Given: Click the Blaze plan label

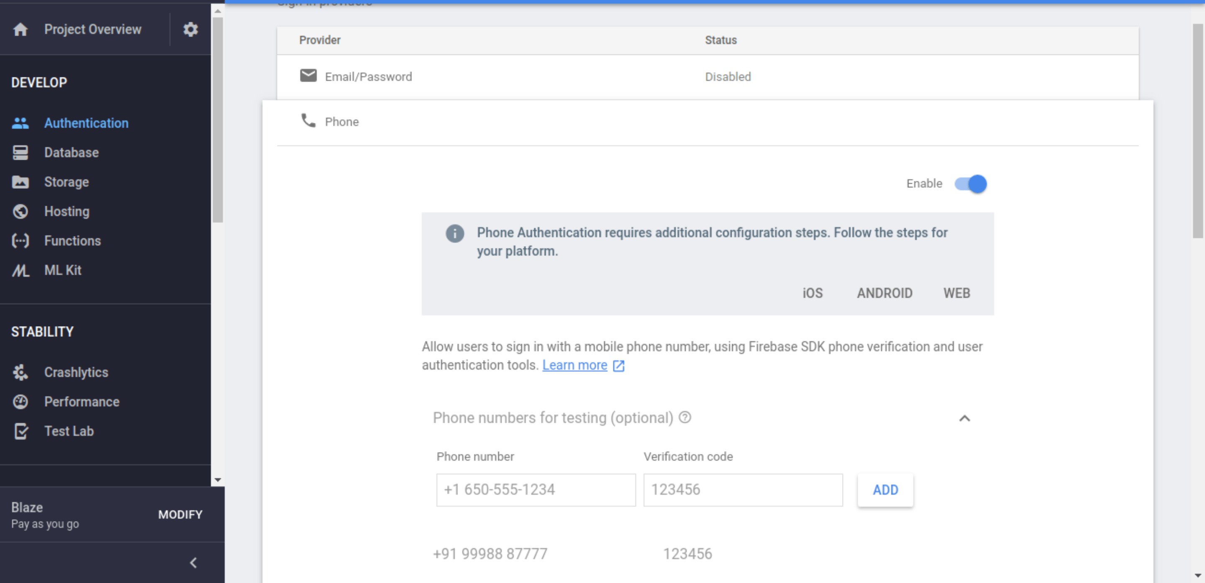Looking at the screenshot, I should click(x=27, y=507).
